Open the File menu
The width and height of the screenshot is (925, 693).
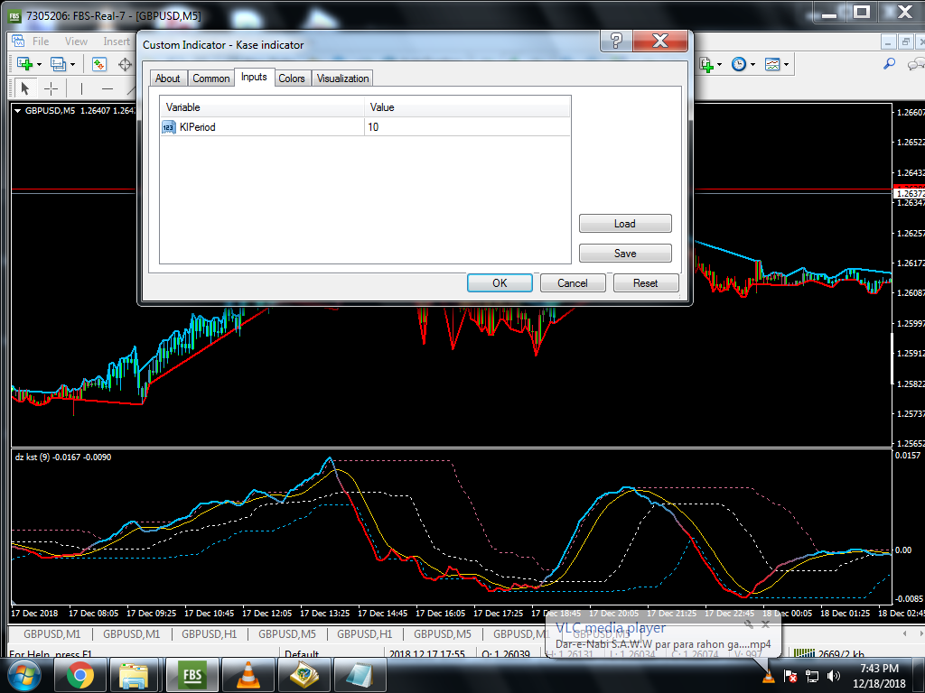(x=41, y=42)
